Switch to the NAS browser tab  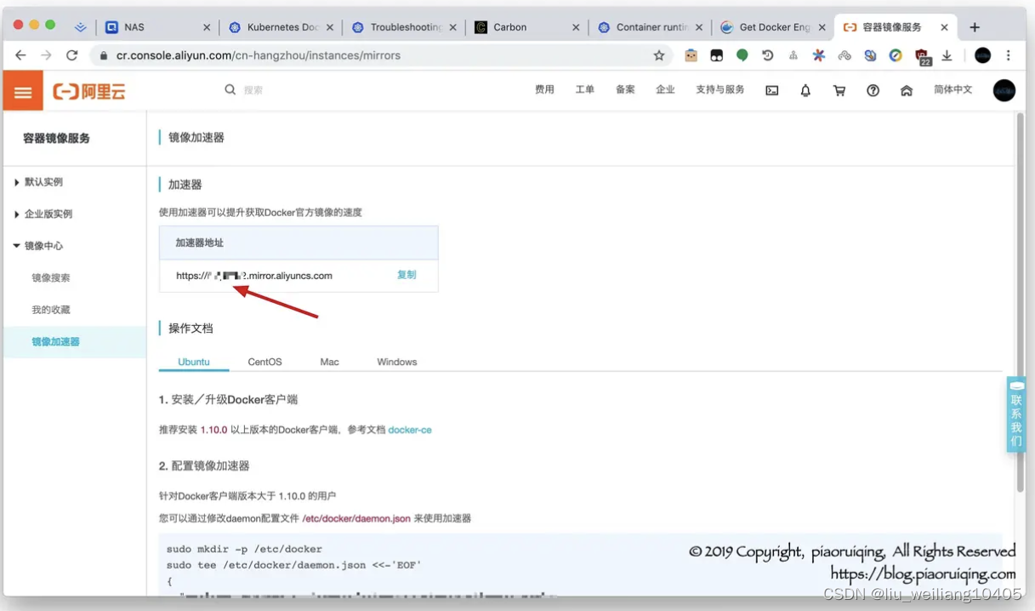click(157, 27)
